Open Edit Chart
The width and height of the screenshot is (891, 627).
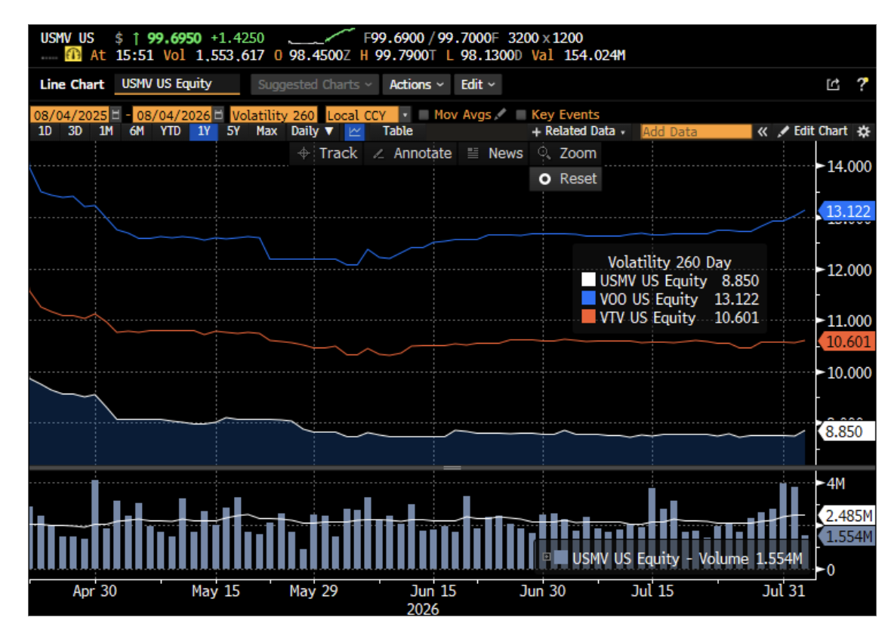click(x=812, y=131)
